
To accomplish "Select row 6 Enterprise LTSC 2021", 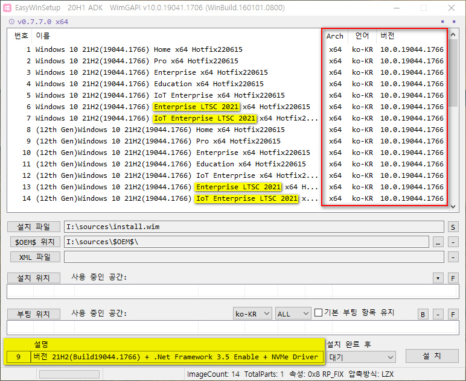I will point(228,107).
